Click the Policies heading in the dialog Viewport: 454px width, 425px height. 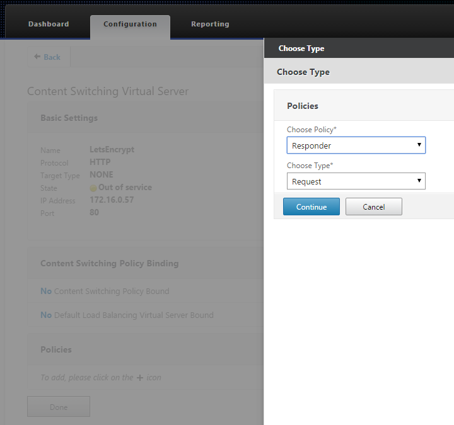pos(303,106)
